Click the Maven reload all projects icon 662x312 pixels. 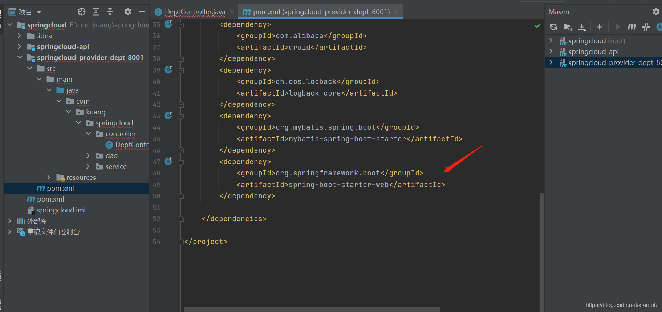pyautogui.click(x=553, y=27)
